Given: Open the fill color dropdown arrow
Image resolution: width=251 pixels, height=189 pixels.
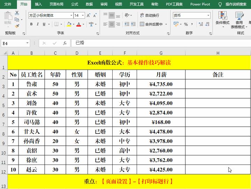Looking at the screenshot, I should pyautogui.click(x=74, y=24).
